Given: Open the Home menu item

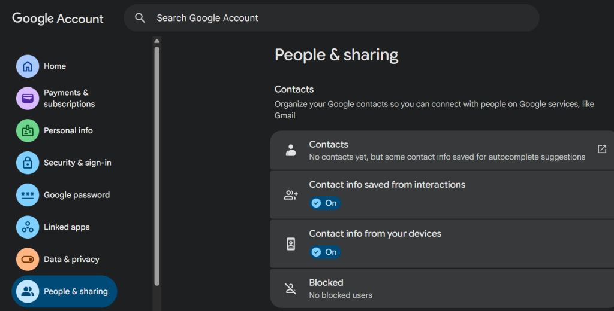Looking at the screenshot, I should (x=55, y=66).
